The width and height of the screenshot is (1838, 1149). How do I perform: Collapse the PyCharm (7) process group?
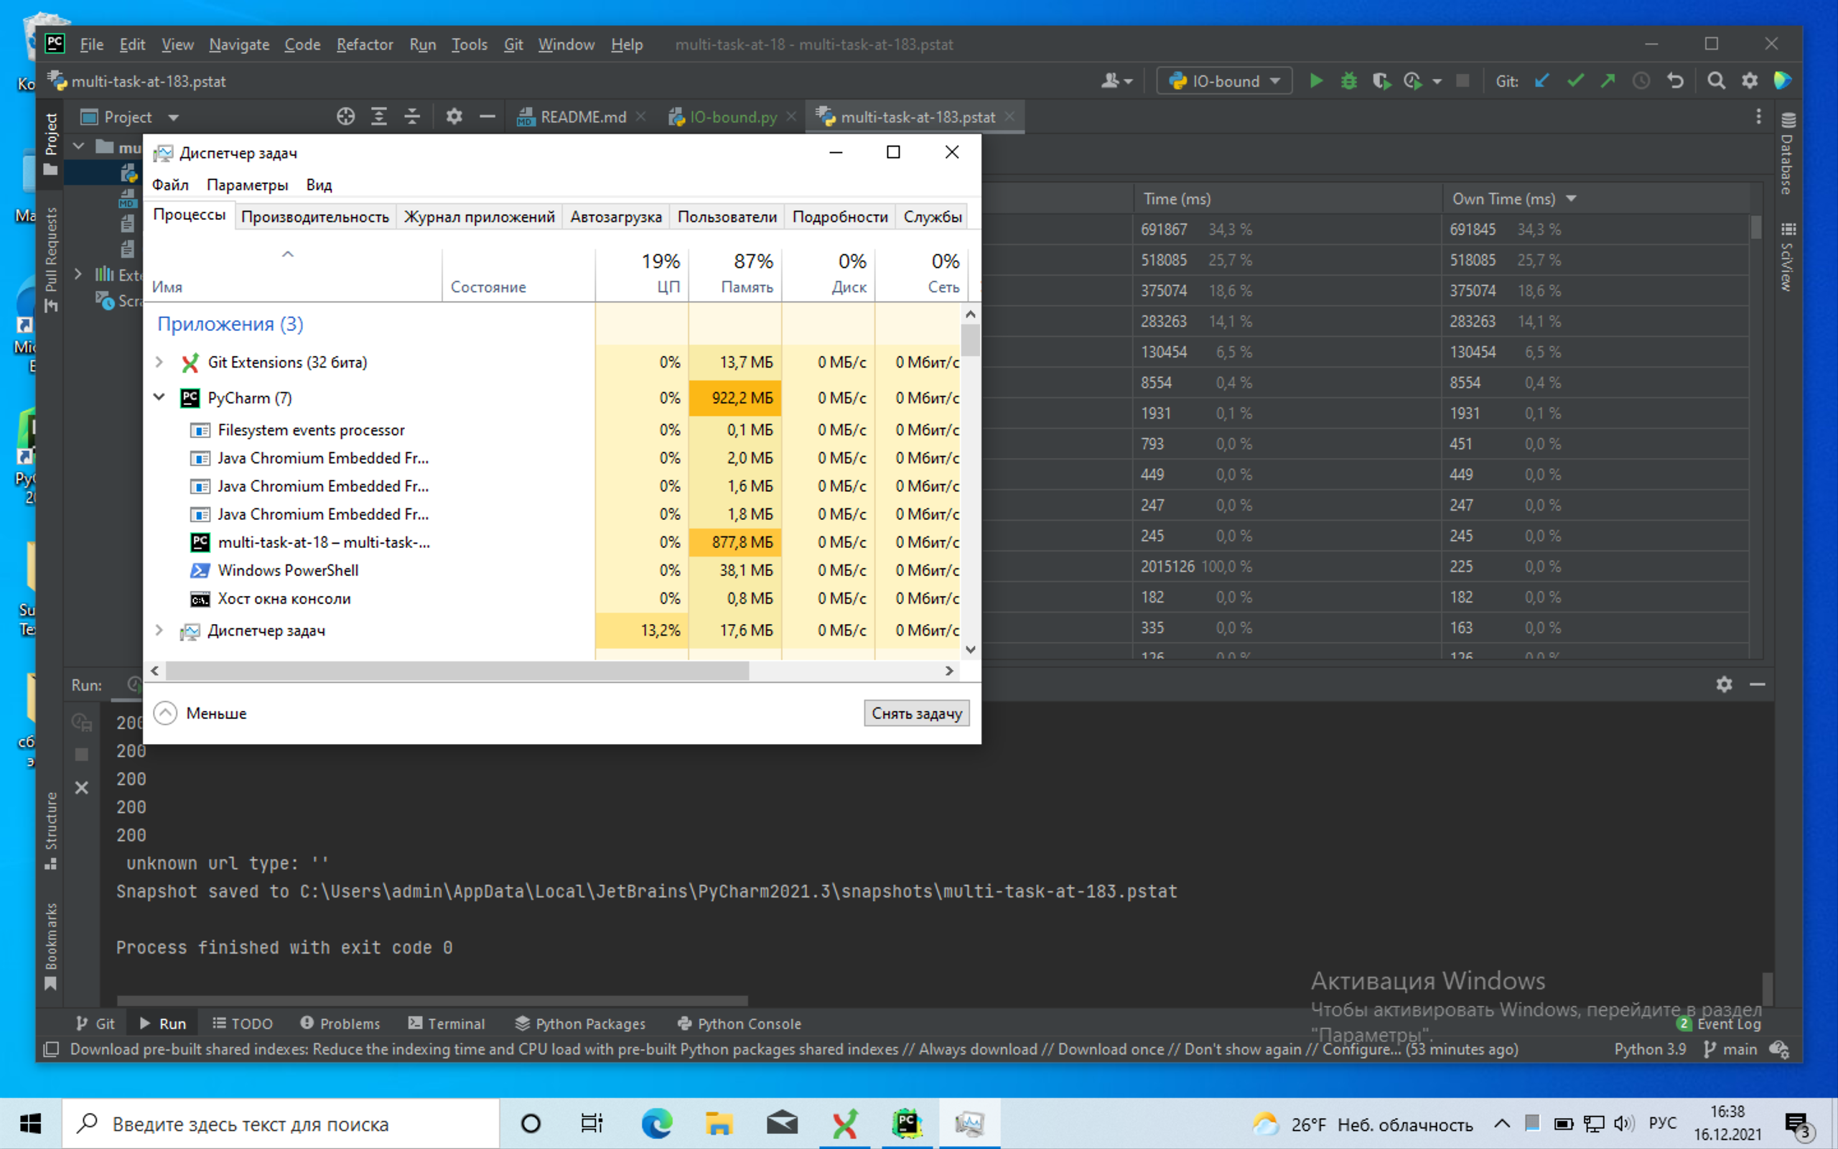point(159,397)
